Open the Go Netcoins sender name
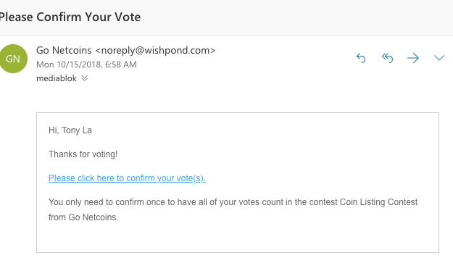453x279 pixels. [x=64, y=50]
